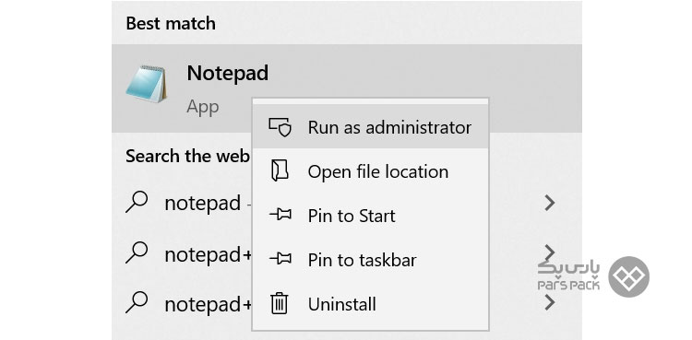Viewport: 692px width, 340px height.
Task: Select Pin to taskbar option
Action: [370, 260]
